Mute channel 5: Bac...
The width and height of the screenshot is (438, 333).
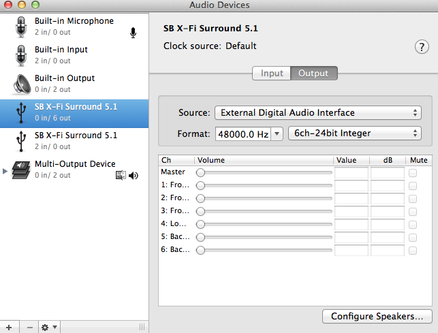tap(413, 238)
